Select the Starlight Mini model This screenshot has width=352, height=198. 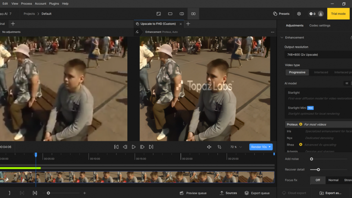319,110
